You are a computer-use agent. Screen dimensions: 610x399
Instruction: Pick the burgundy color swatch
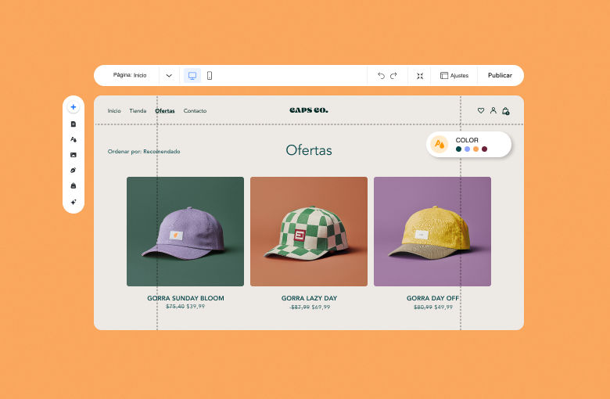click(x=484, y=149)
